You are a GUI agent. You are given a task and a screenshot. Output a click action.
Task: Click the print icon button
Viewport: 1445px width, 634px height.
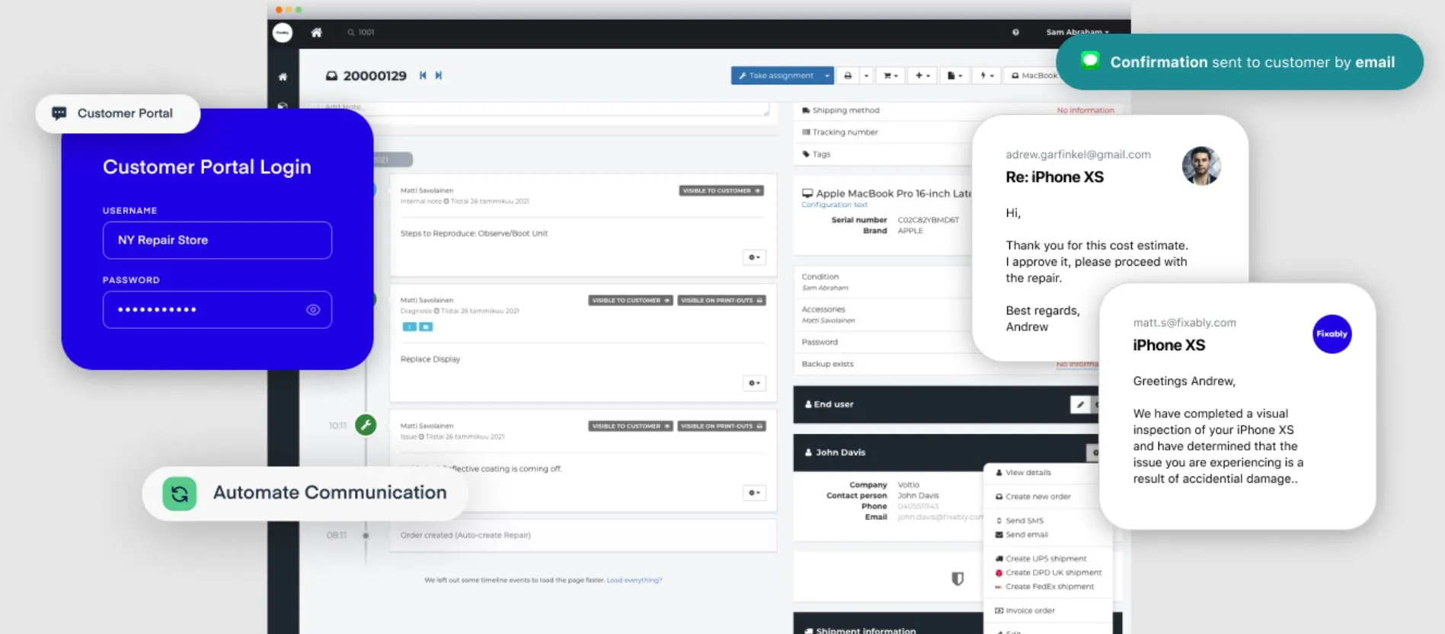pos(848,75)
